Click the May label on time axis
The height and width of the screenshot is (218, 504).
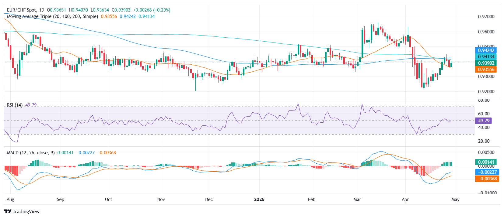pyautogui.click(x=455, y=199)
